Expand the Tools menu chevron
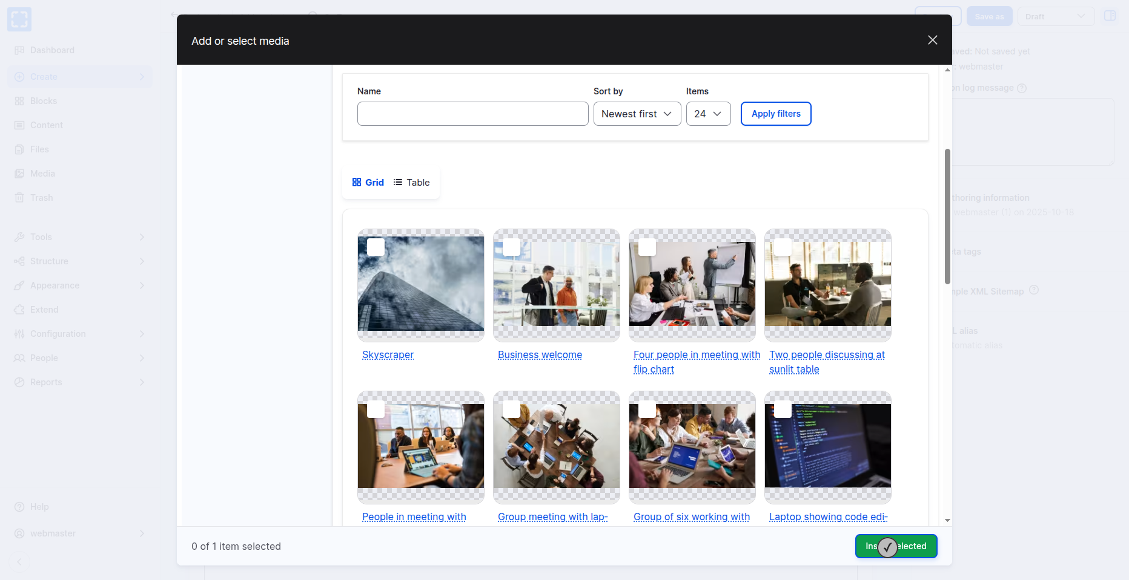The width and height of the screenshot is (1129, 580). (x=142, y=237)
